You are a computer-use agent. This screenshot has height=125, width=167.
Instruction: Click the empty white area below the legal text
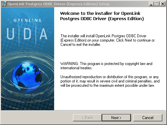click(110, 99)
